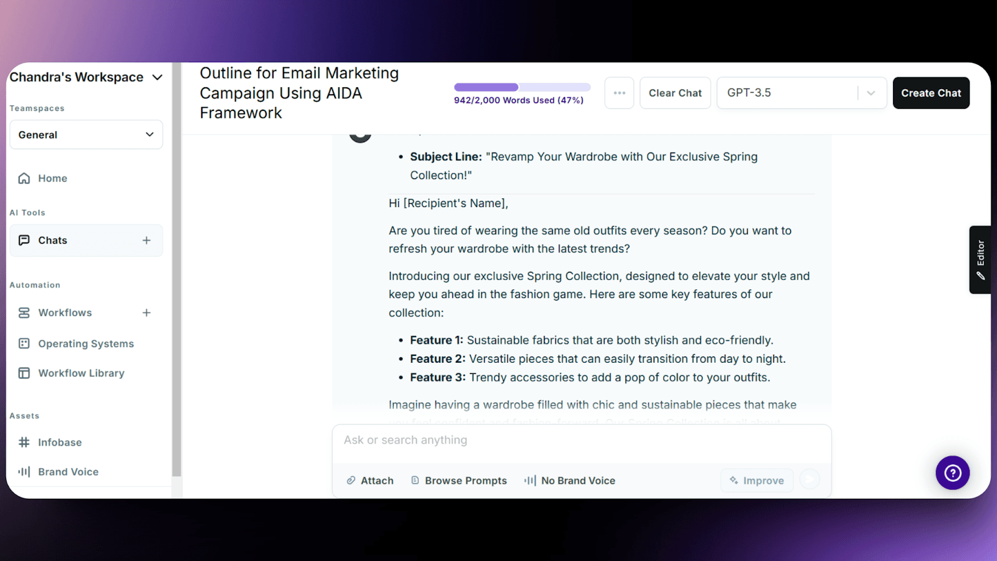Click the Operating Systems grid icon
The width and height of the screenshot is (997, 561).
tap(24, 343)
